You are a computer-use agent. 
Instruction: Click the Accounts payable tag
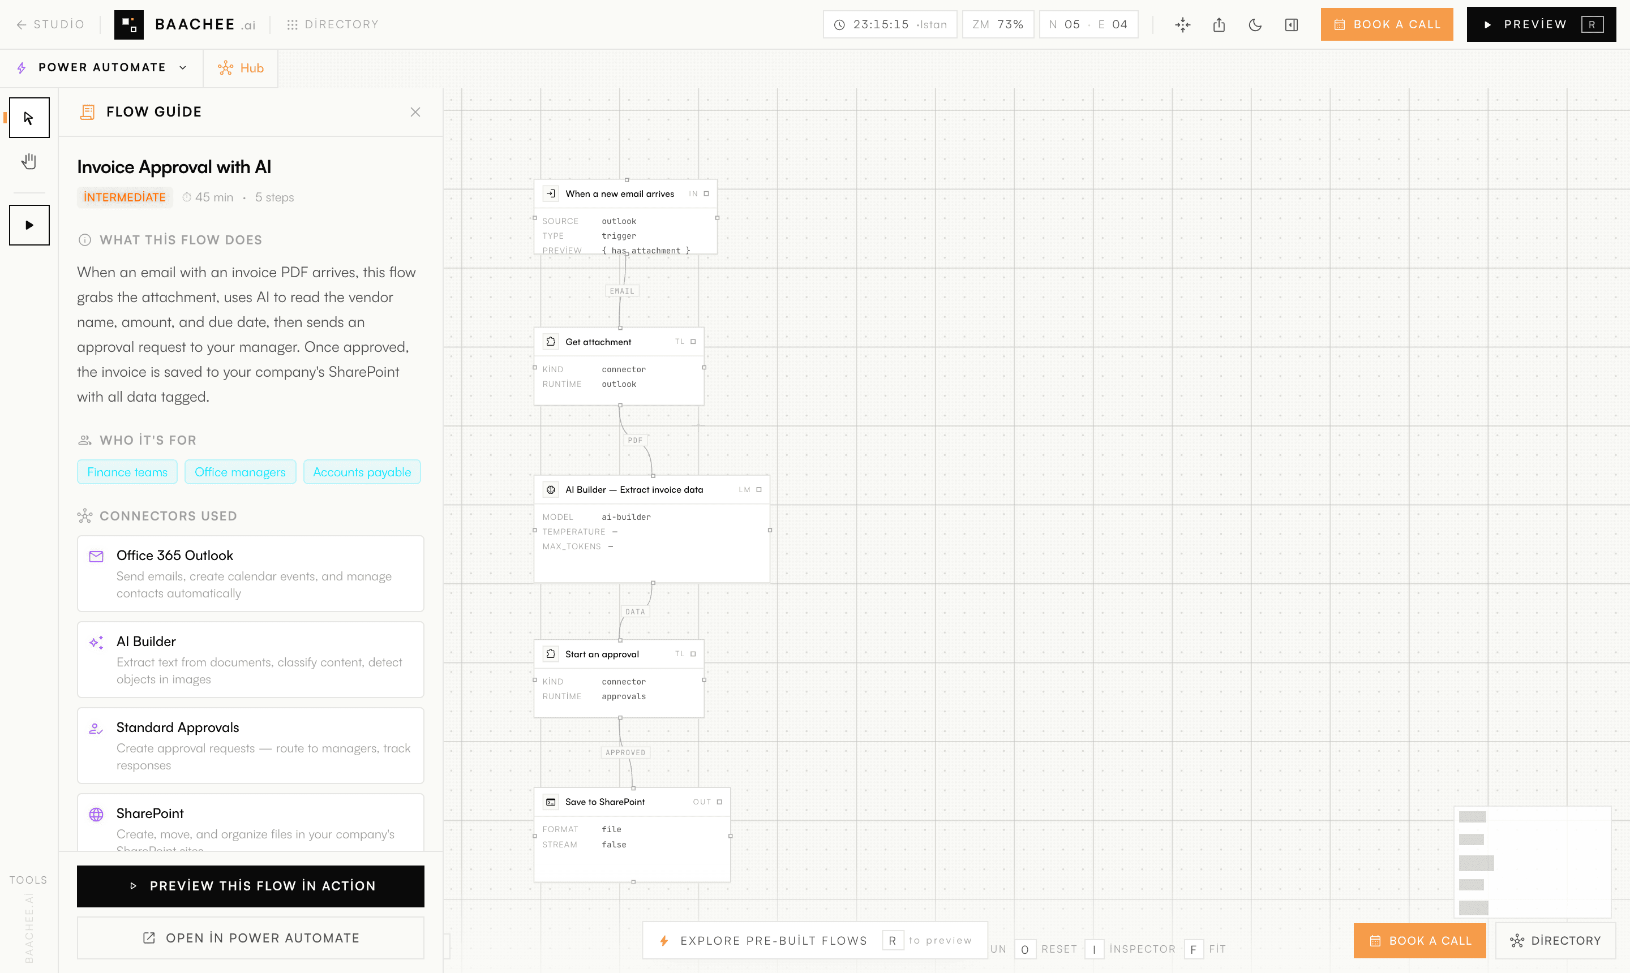[362, 472]
